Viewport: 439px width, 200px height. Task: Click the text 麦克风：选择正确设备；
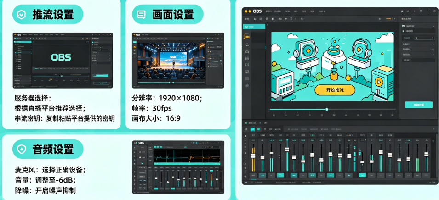point(50,170)
